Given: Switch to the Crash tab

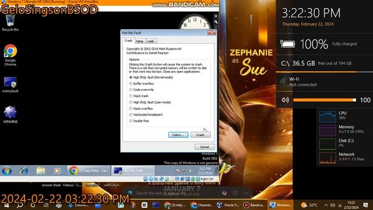Looking at the screenshot, I should [128, 41].
